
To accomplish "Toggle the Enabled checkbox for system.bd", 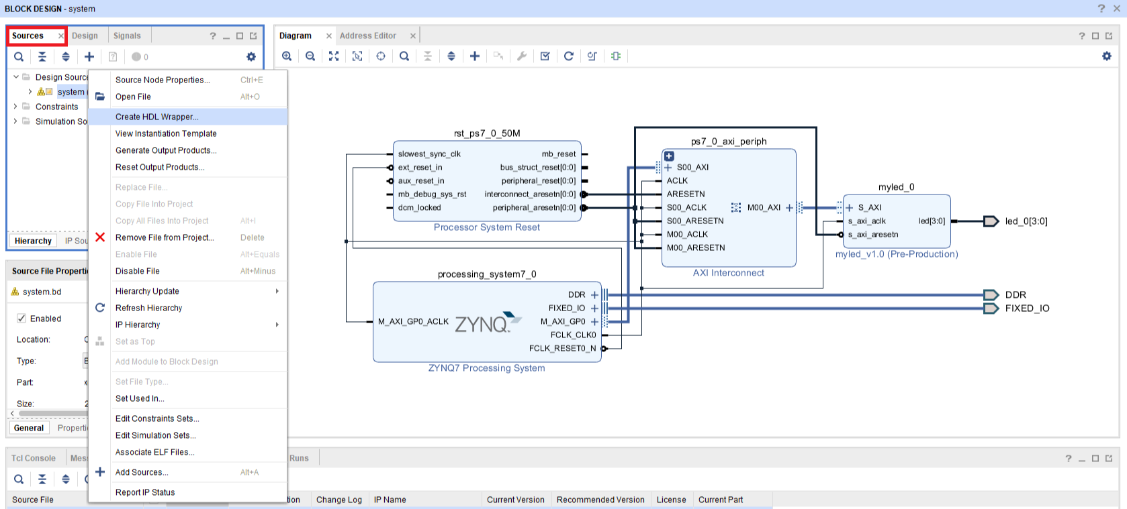I will [21, 319].
